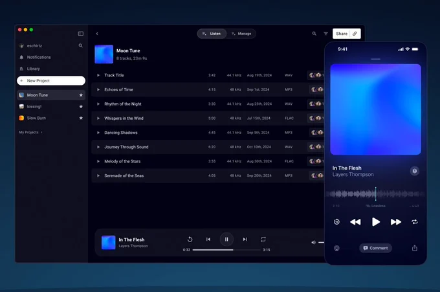Click the search icon in top toolbar
This screenshot has width=440, height=292.
(314, 34)
